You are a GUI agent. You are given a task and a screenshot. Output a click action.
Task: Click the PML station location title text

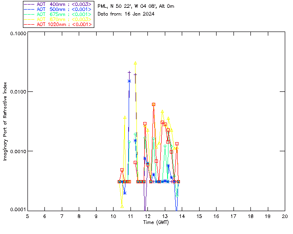(x=136, y=6)
